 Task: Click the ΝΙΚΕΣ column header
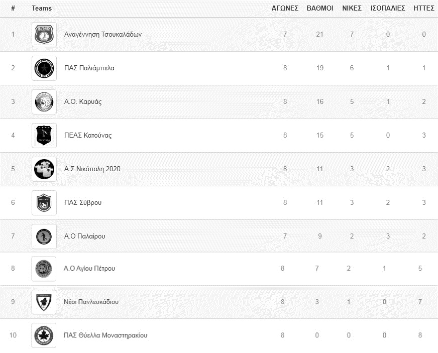point(352,8)
